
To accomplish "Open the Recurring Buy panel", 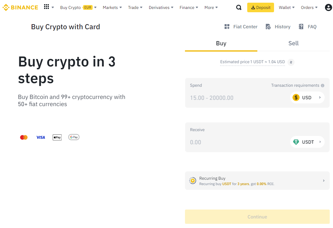I will click(x=257, y=181).
